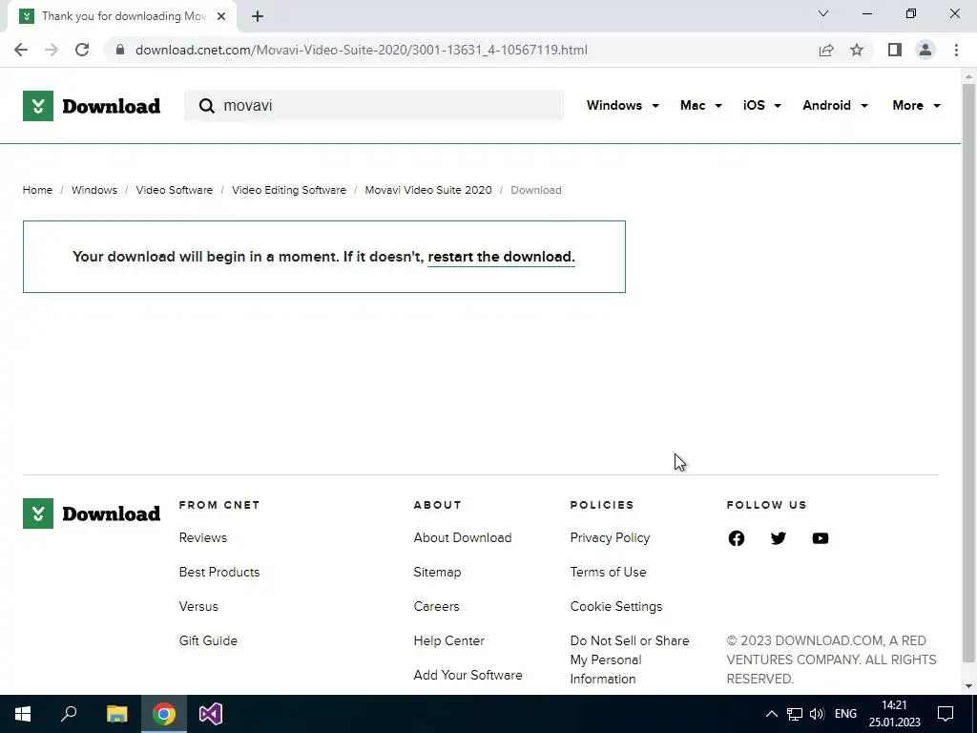Image resolution: width=977 pixels, height=733 pixels.
Task: Open the browser side panel icon
Action: pos(895,50)
